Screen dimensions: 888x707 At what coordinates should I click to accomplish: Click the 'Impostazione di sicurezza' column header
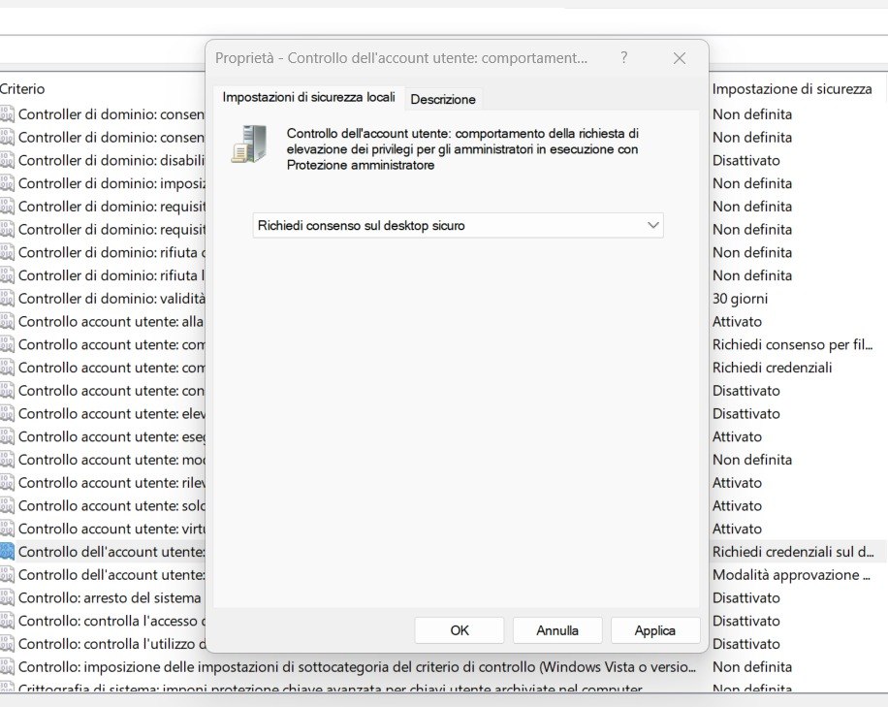792,88
